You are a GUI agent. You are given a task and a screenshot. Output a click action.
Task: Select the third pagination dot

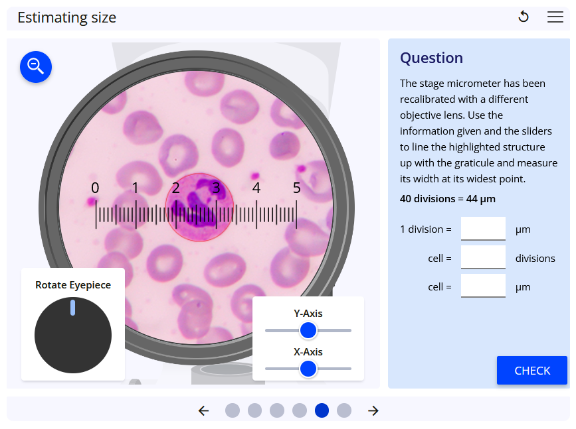click(277, 410)
